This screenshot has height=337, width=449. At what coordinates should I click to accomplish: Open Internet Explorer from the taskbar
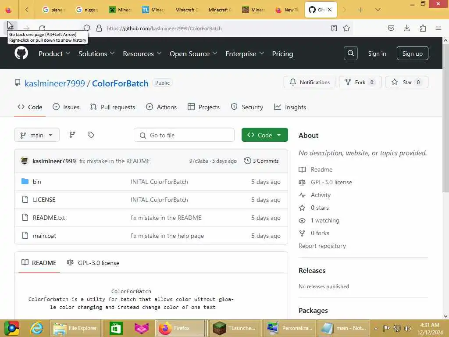[x=37, y=328]
